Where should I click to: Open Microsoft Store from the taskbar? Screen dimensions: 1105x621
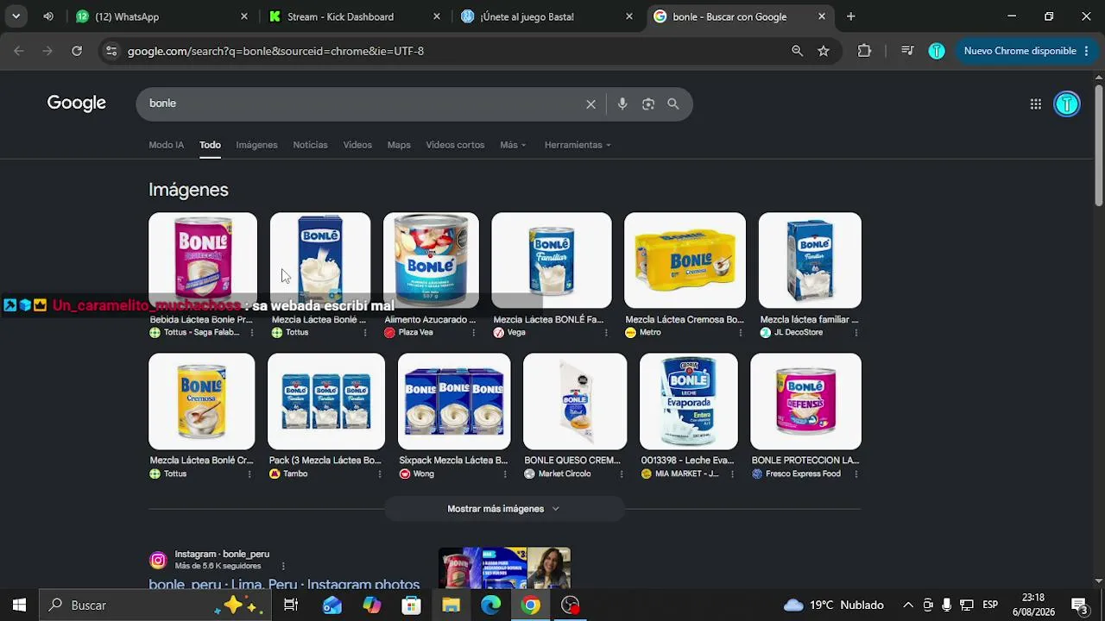pos(411,605)
